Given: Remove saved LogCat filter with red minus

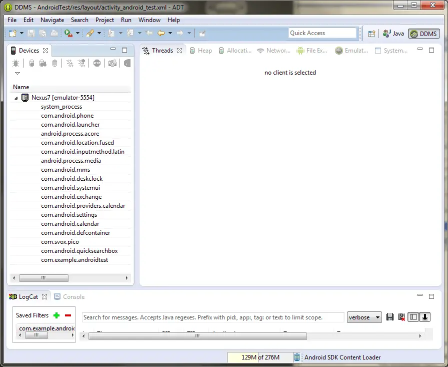Looking at the screenshot, I should point(68,315).
